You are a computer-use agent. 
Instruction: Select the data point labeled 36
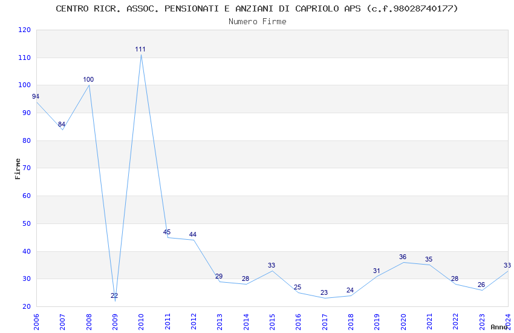pos(403,257)
